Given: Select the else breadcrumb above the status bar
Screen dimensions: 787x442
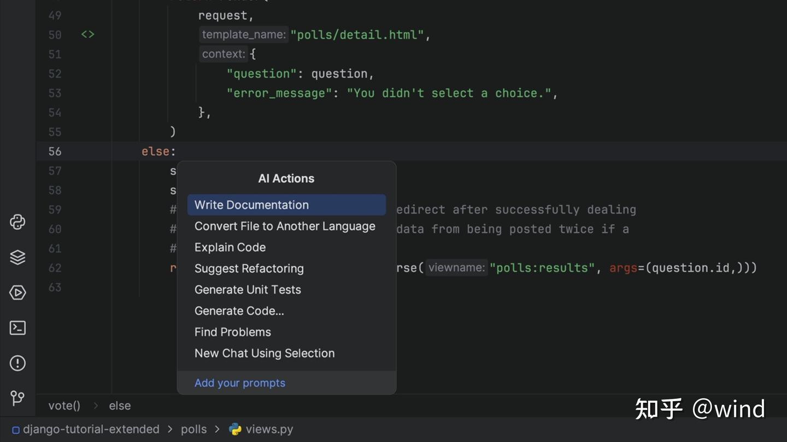Looking at the screenshot, I should tap(120, 405).
